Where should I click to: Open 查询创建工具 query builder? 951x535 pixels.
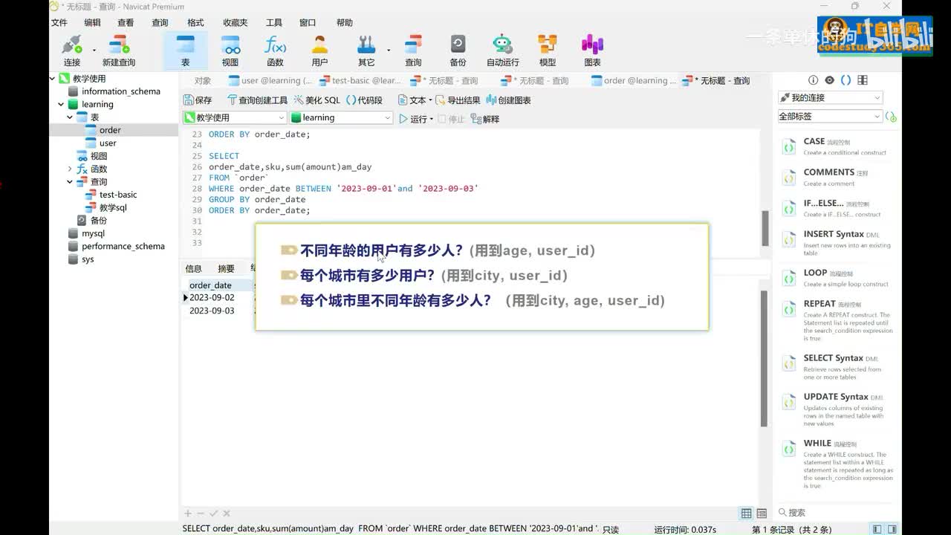pos(257,100)
